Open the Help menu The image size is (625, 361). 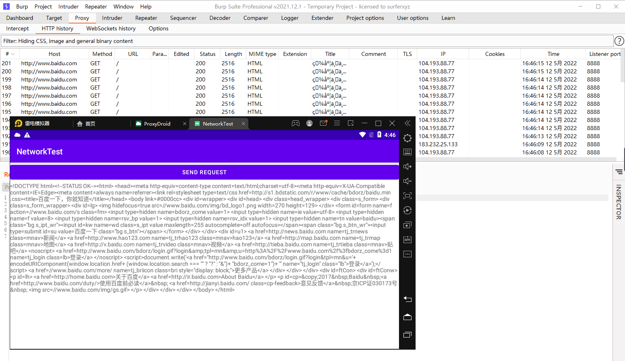[146, 6]
